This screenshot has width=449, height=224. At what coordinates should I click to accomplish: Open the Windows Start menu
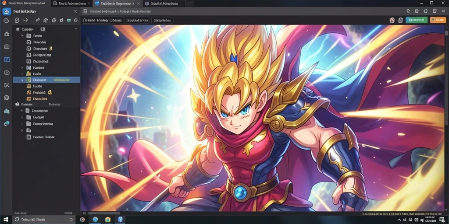(6, 220)
